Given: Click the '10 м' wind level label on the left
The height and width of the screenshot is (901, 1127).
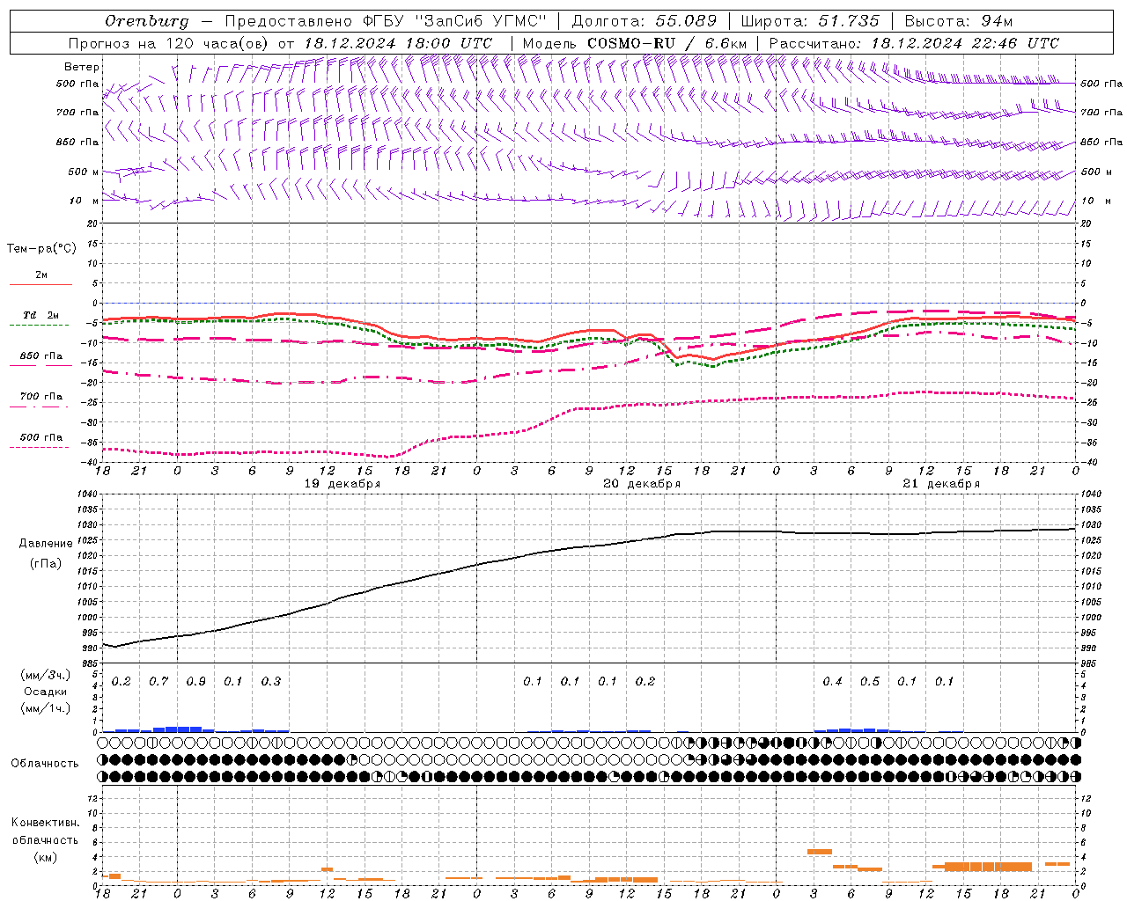Looking at the screenshot, I should [85, 201].
